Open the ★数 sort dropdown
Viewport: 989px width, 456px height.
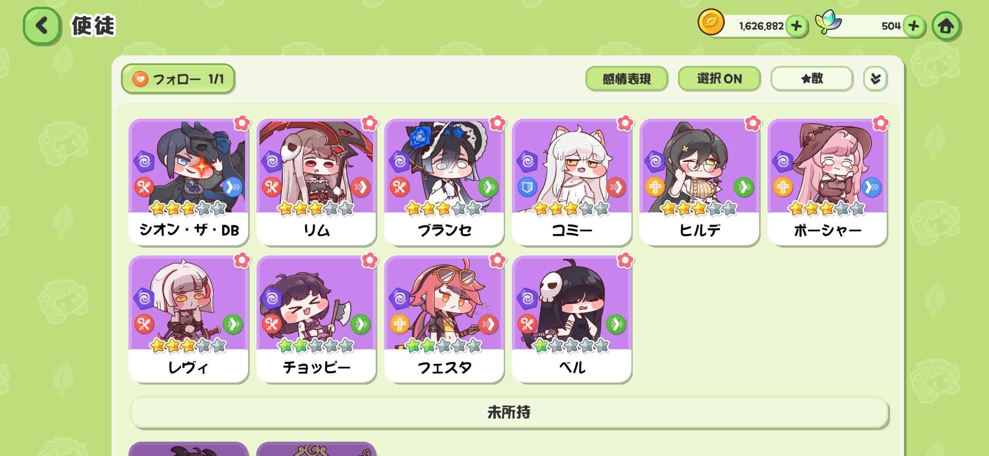tap(811, 79)
